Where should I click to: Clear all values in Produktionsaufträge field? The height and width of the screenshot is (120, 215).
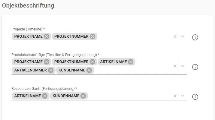[x=175, y=66]
